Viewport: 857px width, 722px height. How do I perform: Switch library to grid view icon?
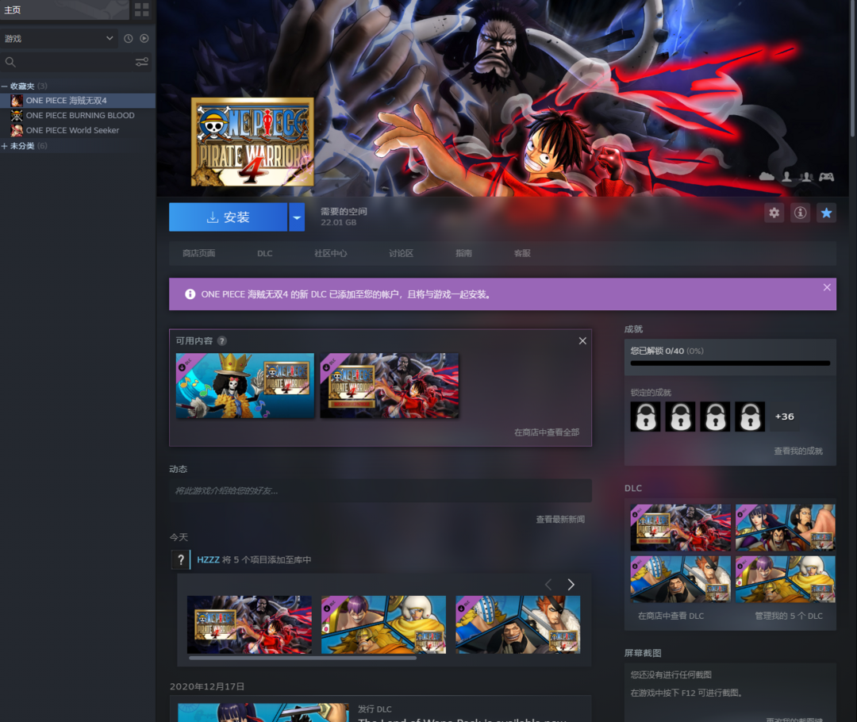141,10
